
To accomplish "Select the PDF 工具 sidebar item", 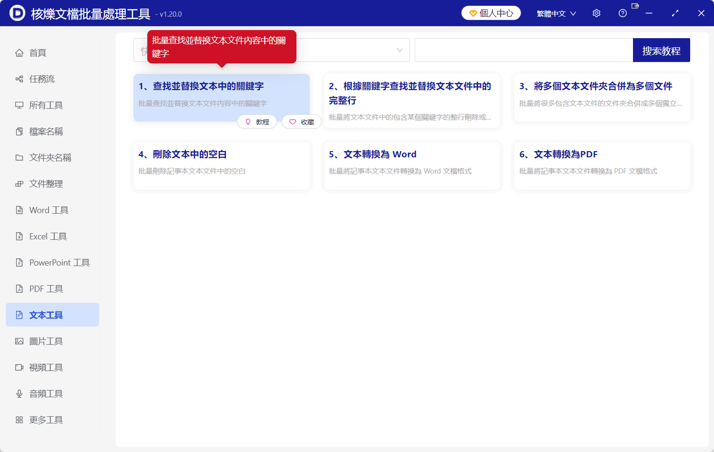I will [43, 288].
